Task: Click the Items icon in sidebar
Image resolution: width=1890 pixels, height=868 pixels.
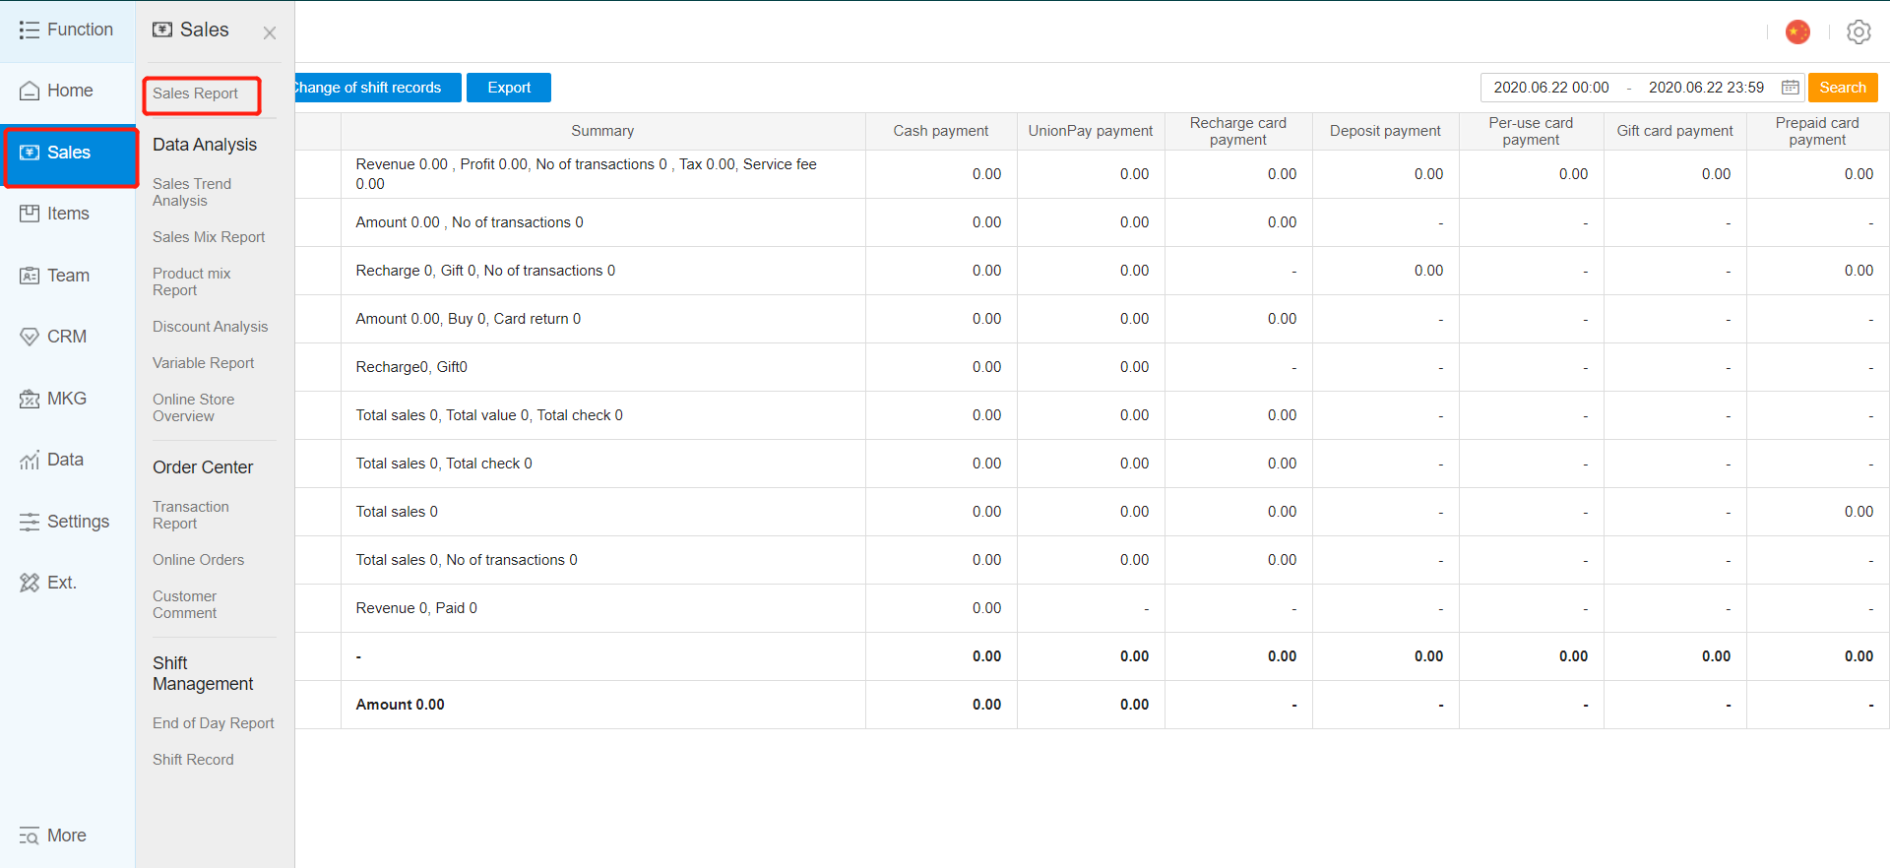Action: point(30,214)
